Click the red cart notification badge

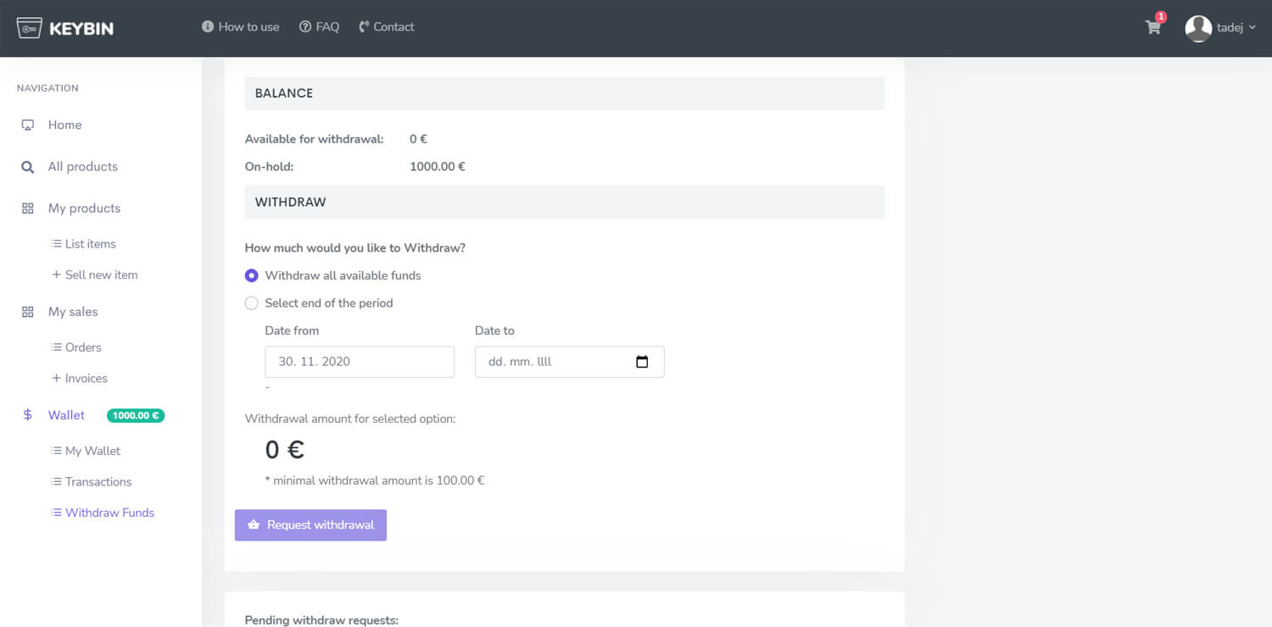[1162, 16]
